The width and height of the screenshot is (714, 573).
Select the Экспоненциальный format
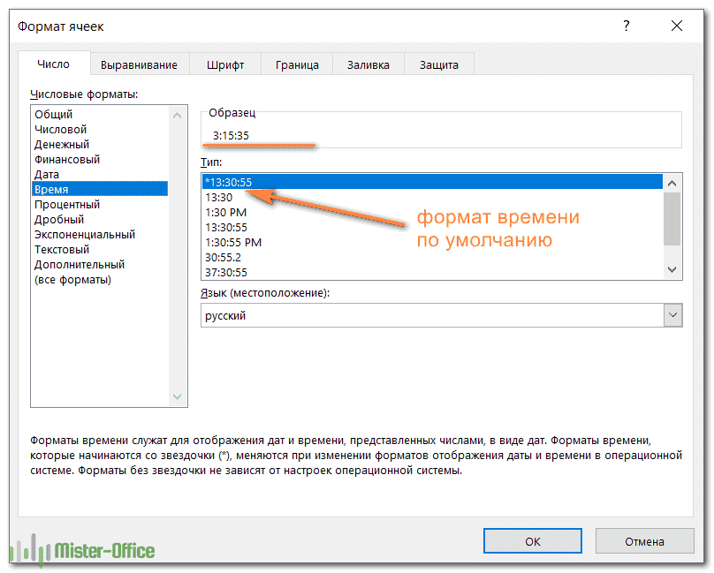(x=100, y=235)
